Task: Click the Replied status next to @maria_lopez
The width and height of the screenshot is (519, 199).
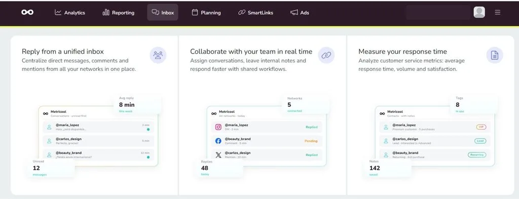Action: [x=312, y=127]
